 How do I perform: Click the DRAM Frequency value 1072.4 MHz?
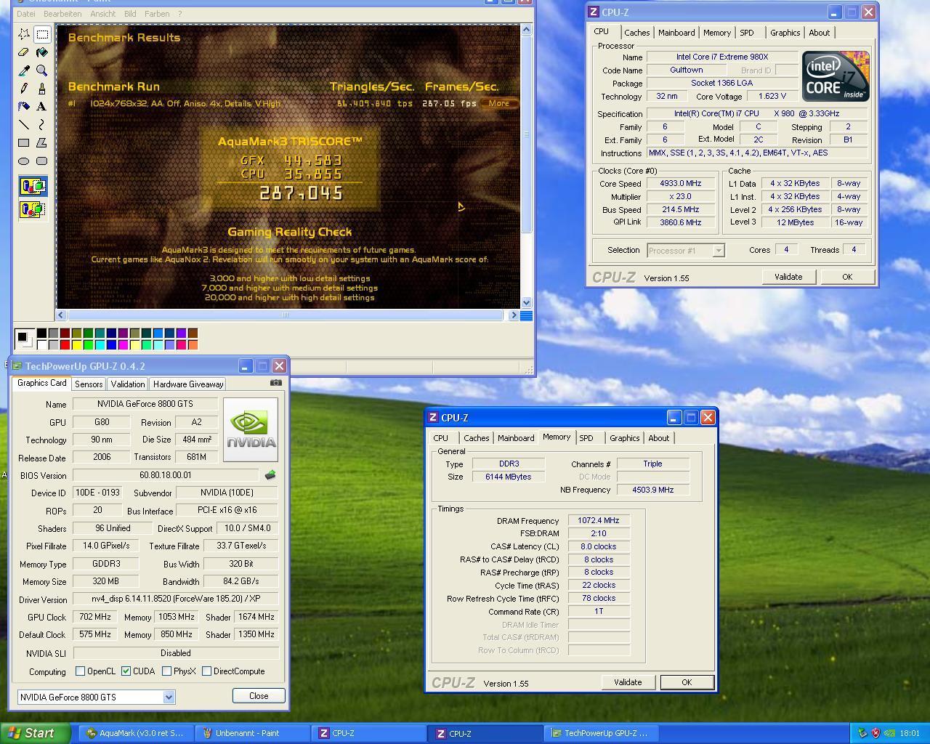point(599,521)
